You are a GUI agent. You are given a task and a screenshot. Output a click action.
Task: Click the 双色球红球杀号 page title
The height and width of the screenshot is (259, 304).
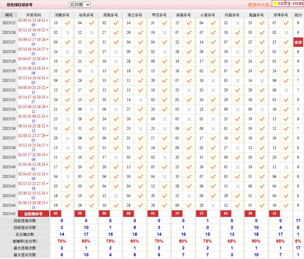(x=19, y=5)
